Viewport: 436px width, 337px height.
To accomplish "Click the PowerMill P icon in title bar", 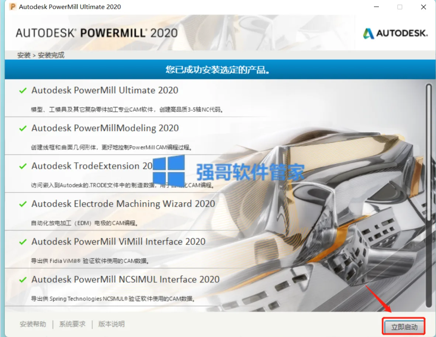I will (x=13, y=7).
